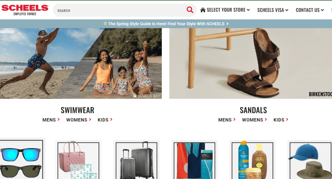Viewport: 332px width, 179px height.
Task: Click the SCHEELS logo
Action: (25, 10)
